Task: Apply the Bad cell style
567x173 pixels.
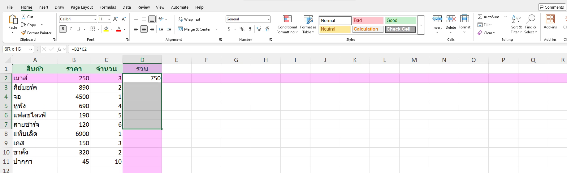Action: [x=368, y=20]
